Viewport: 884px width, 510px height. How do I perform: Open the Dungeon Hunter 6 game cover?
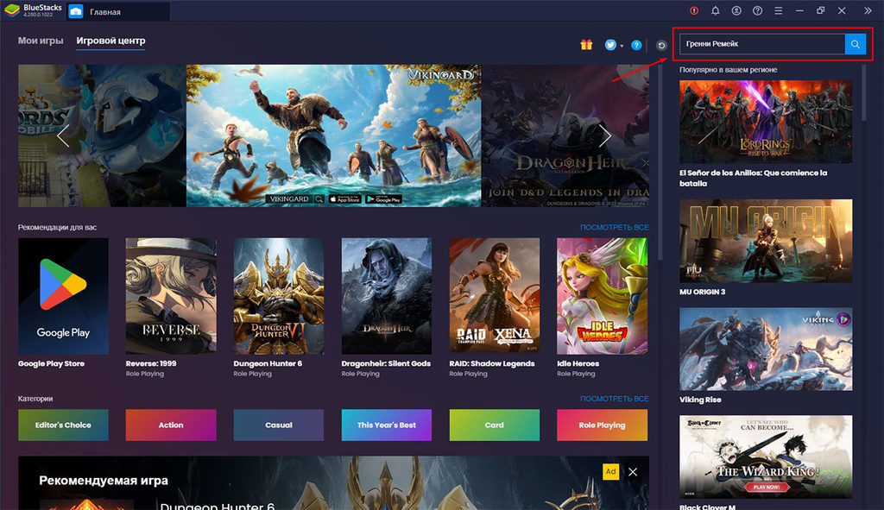[x=279, y=296]
